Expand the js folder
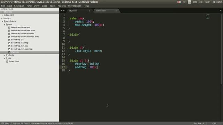Image resolution: width=223 pixels, height=125 pixels. click(x=5, y=58)
